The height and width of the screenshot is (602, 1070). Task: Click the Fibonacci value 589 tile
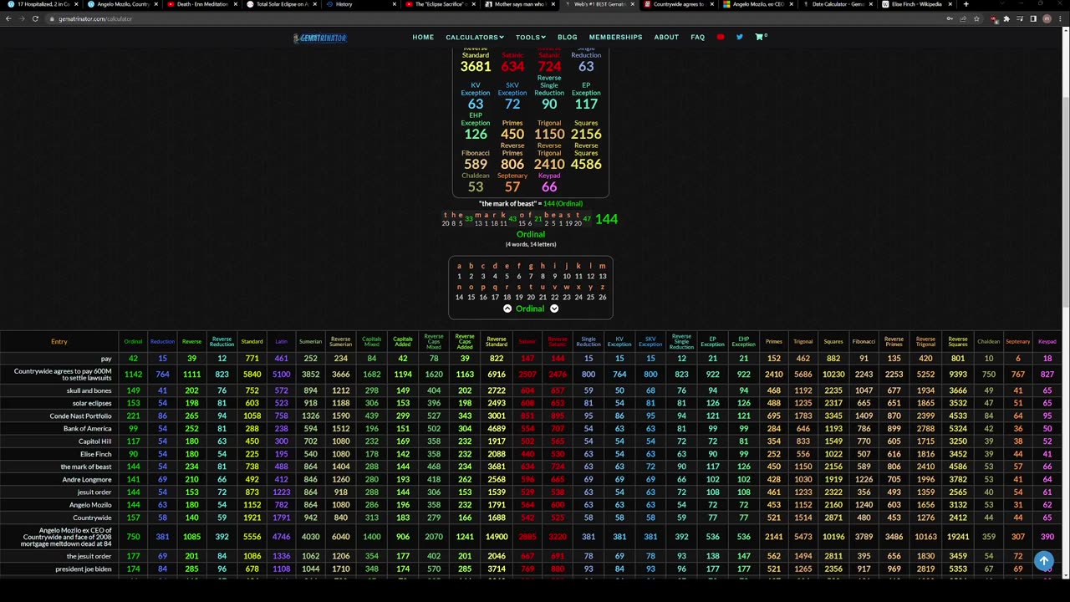[476, 164]
